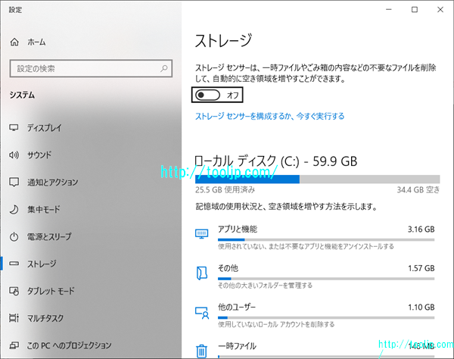Click the 1.10 GB size value

pyautogui.click(x=421, y=307)
